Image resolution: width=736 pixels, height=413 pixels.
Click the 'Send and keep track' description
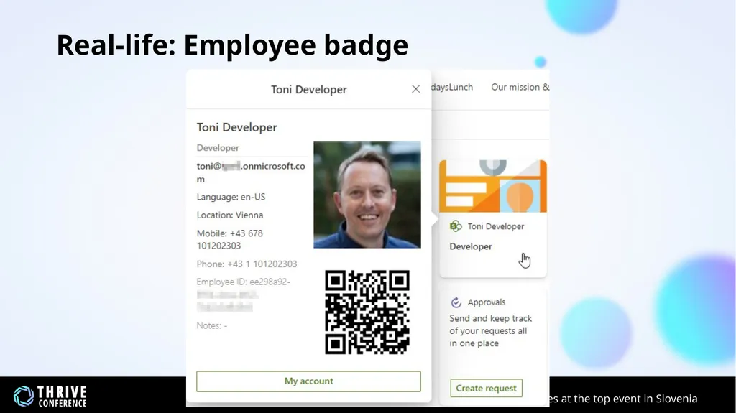pos(490,331)
